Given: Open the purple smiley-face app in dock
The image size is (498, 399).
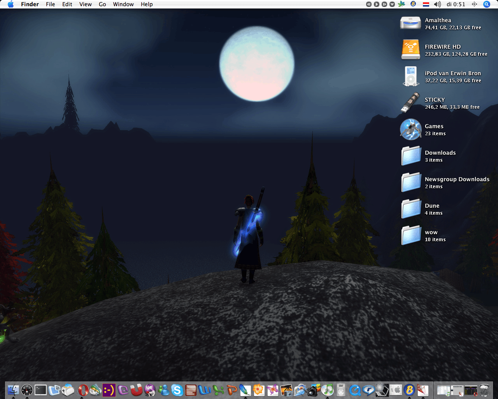Looking at the screenshot, I should 109,390.
